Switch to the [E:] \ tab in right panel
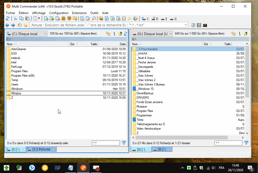This screenshot has height=173, width=258. [162, 149]
